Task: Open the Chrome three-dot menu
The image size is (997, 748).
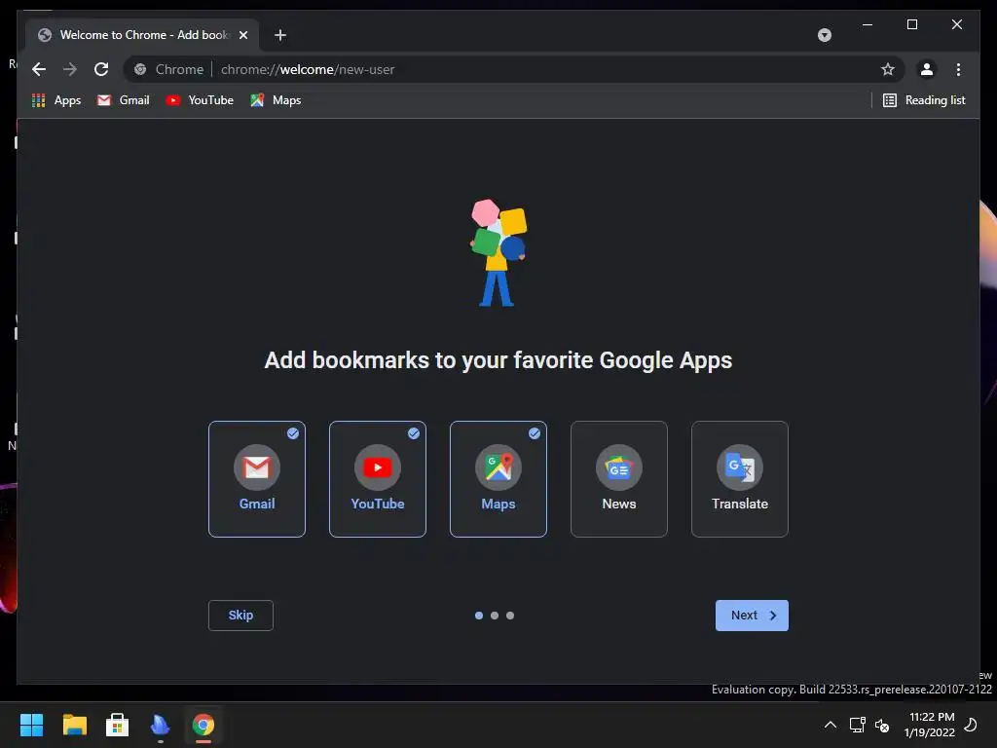Action: 958,69
